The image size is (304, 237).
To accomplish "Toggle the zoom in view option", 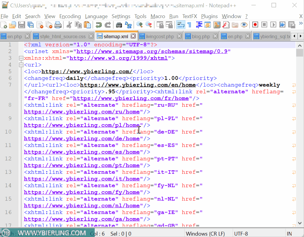I will [x=139, y=25].
